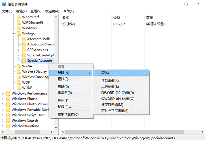The height and width of the screenshot is (141, 205).
Task: Select 导出(E) in the context menu
Action: pos(71,101)
